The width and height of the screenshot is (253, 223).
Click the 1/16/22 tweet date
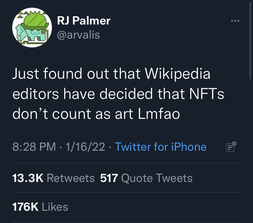click(x=85, y=147)
